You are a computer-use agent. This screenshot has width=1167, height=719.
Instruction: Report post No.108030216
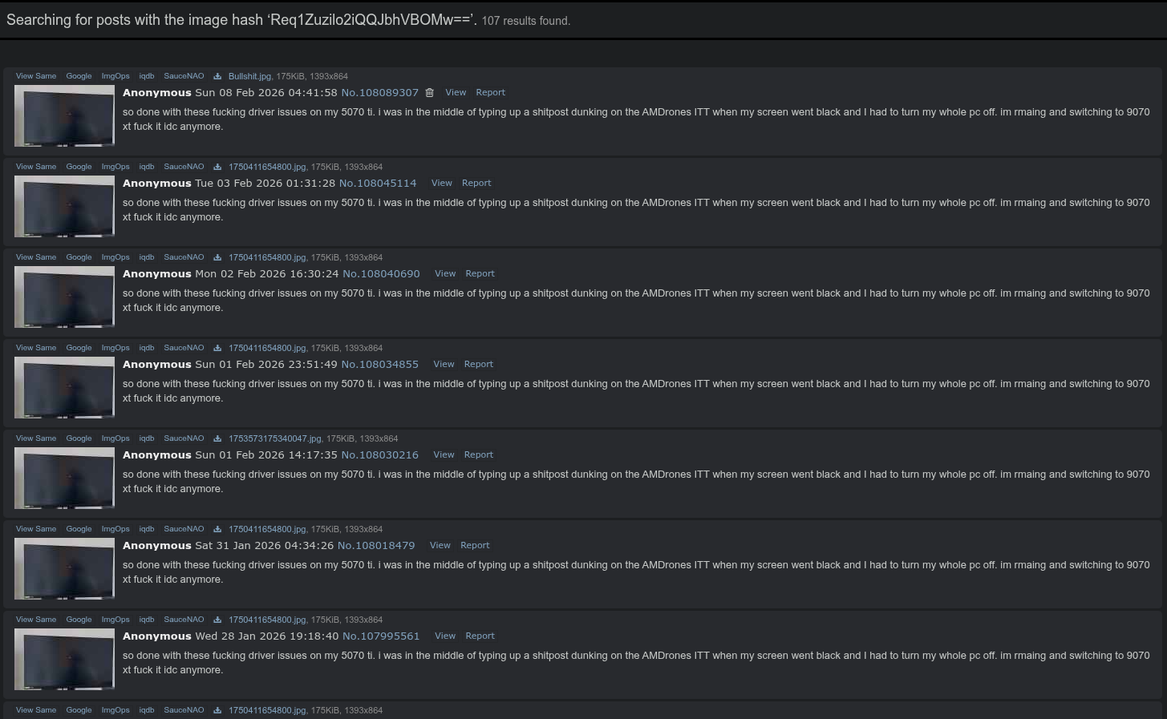click(x=479, y=455)
